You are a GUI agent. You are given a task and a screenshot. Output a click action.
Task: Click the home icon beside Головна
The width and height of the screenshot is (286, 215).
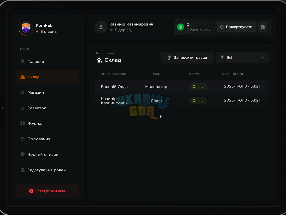23,61
